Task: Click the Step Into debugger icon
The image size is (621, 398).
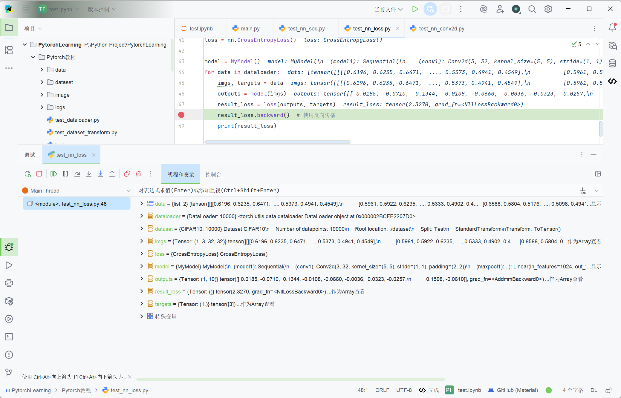Action: click(89, 174)
